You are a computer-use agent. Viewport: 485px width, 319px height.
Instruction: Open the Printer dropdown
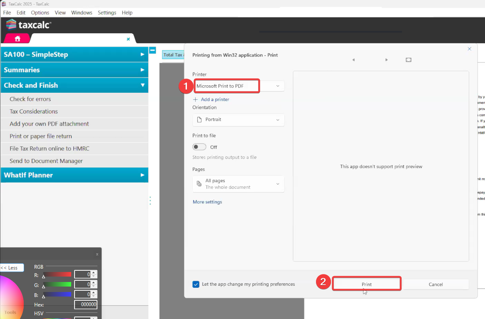click(x=239, y=86)
